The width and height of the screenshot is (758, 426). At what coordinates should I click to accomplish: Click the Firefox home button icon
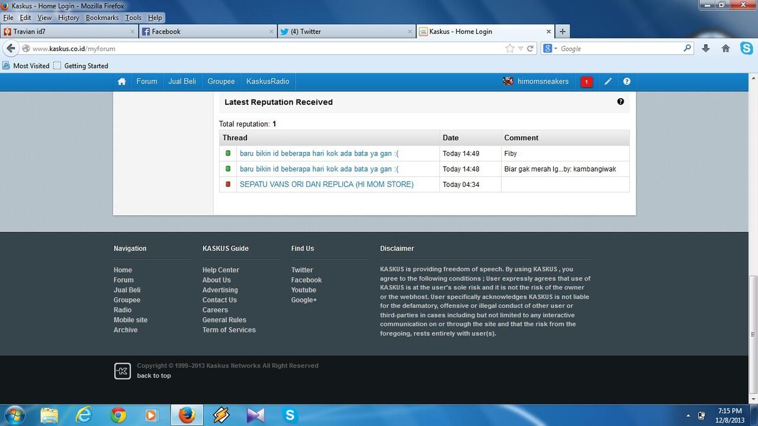725,49
